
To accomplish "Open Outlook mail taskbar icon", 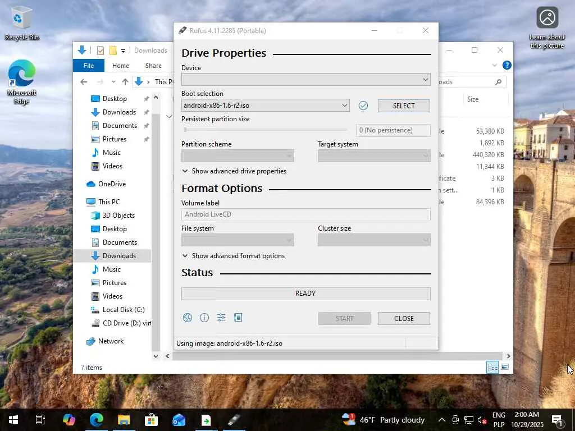I will [179, 420].
